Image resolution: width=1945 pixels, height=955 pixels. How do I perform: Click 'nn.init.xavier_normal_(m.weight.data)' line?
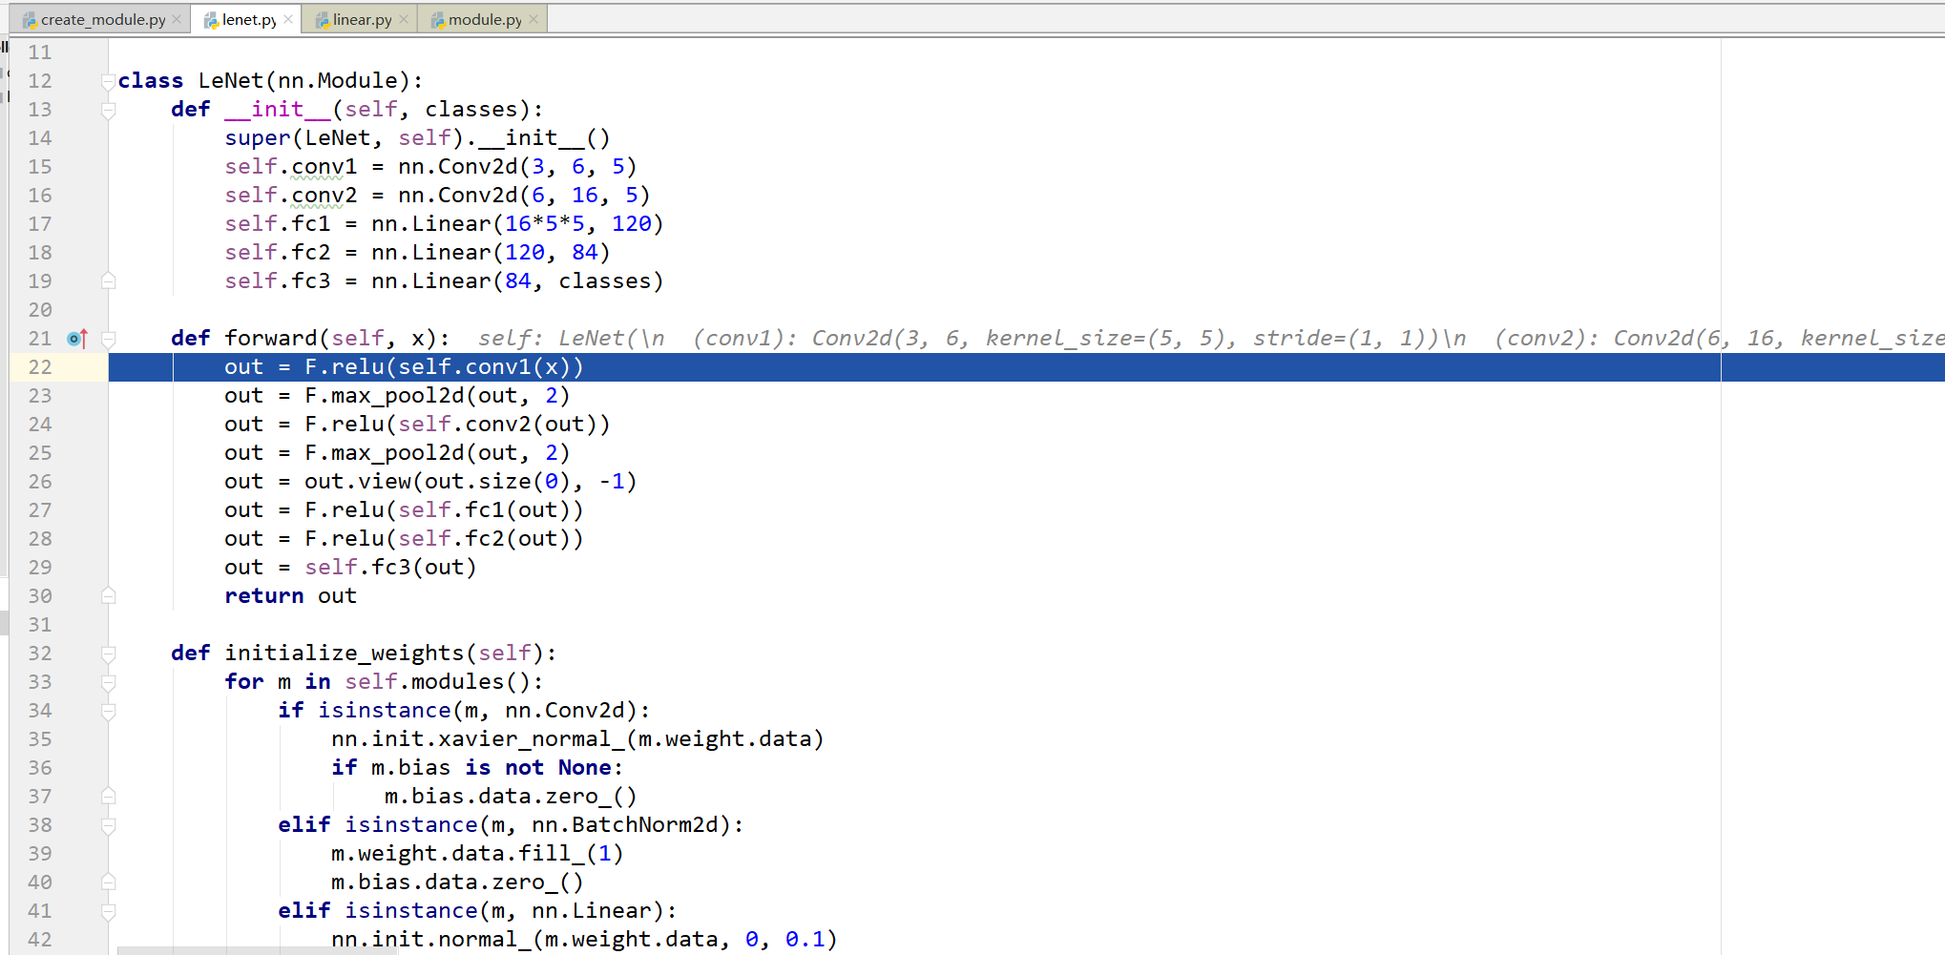coord(577,739)
